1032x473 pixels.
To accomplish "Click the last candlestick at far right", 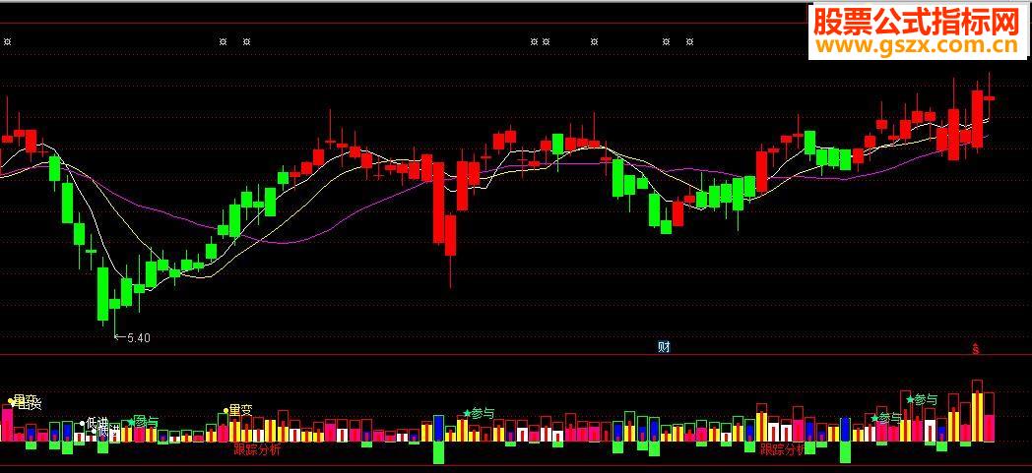I will 989,97.
